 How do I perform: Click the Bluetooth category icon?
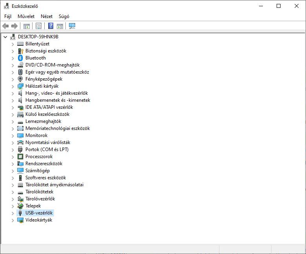point(20,58)
